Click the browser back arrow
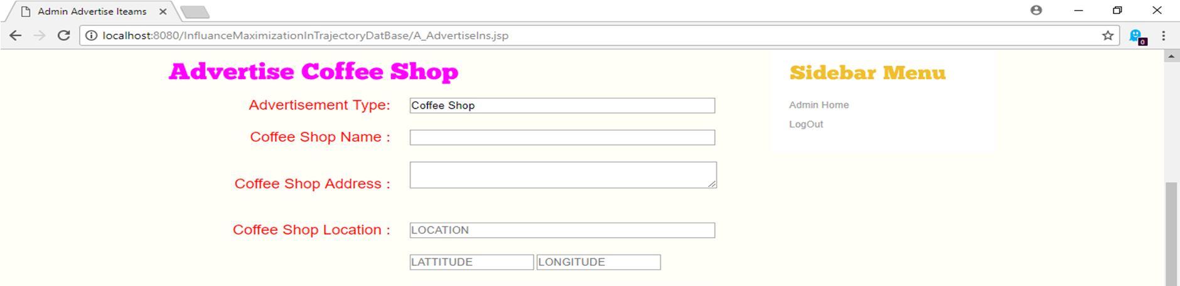Image resolution: width=1180 pixels, height=286 pixels. pyautogui.click(x=16, y=36)
